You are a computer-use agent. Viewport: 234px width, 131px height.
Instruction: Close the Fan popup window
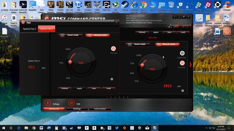click(x=116, y=23)
